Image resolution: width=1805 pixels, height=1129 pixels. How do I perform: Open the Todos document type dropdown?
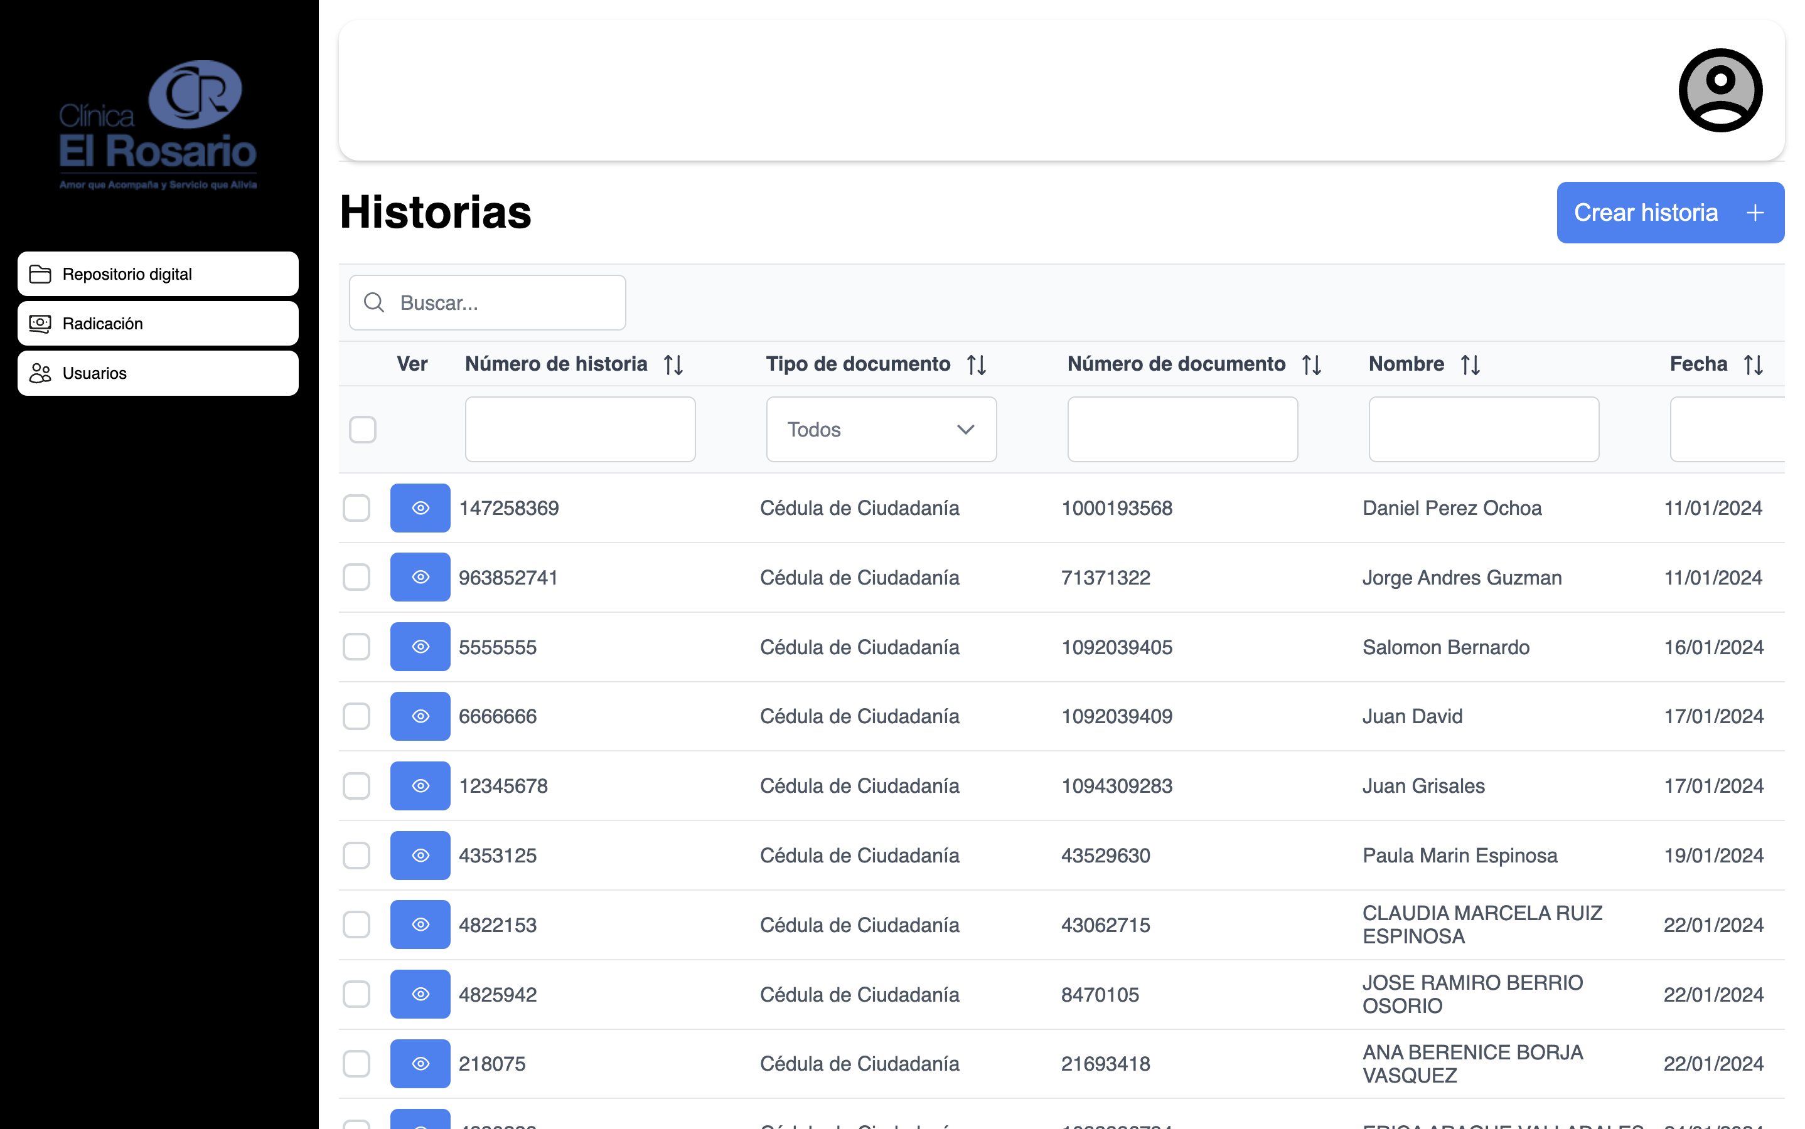point(882,430)
